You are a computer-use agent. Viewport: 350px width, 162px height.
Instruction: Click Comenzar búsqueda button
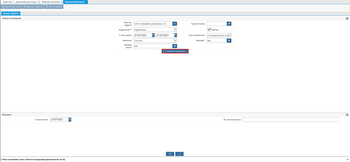click(x=175, y=51)
